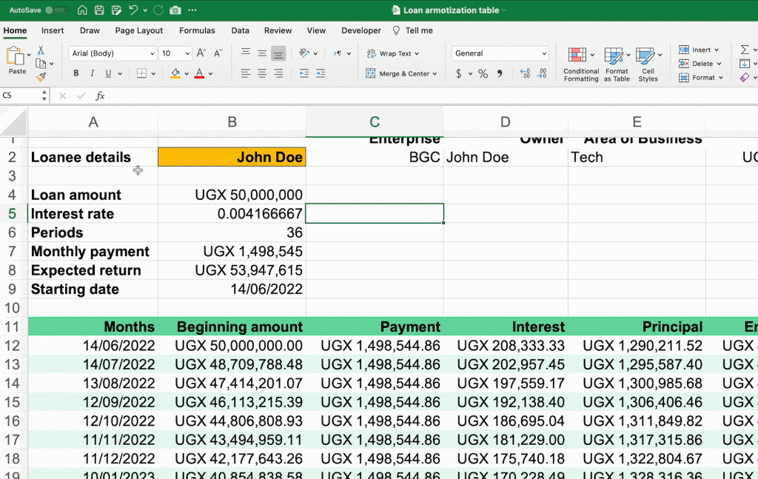Click the Paste button
Image resolution: width=758 pixels, height=479 pixels.
[16, 59]
